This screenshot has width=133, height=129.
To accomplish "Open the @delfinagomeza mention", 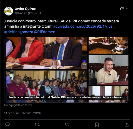I will (19, 32).
